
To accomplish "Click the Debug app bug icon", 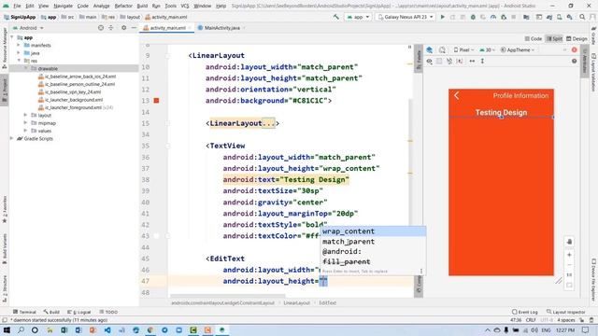I will click(x=473, y=17).
